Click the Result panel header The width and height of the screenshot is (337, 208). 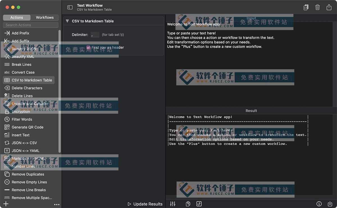pos(251,111)
